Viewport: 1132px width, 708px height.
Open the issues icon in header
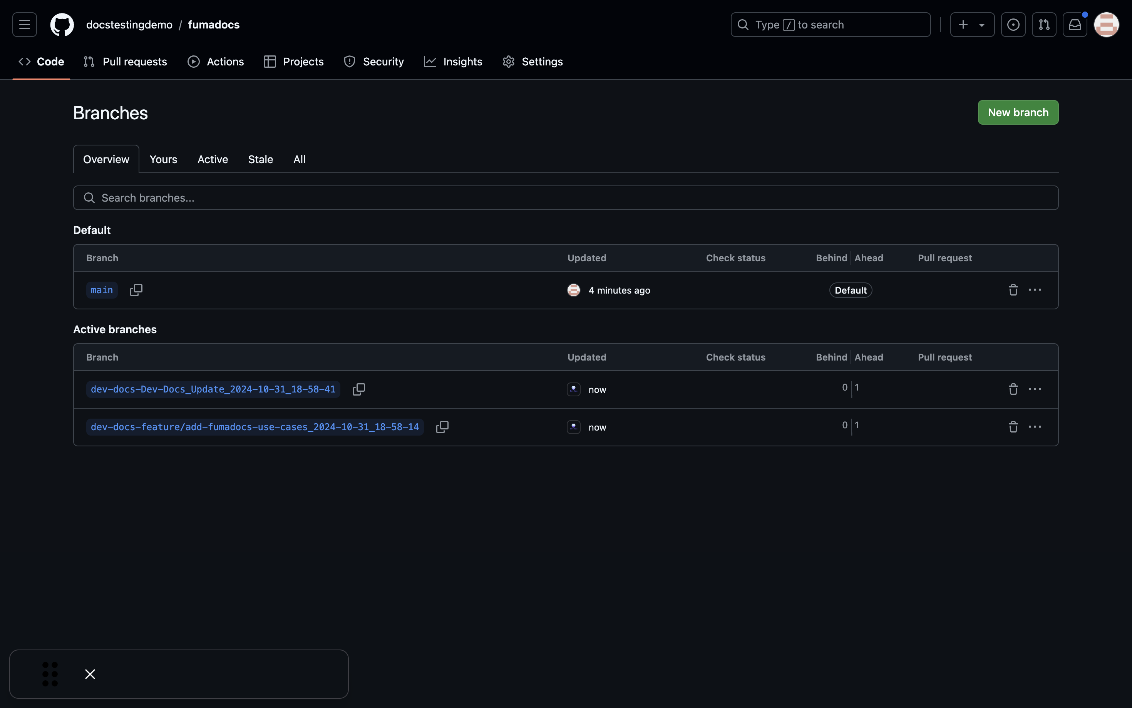1013,24
